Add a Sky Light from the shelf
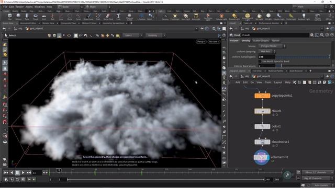 pos(260,16)
